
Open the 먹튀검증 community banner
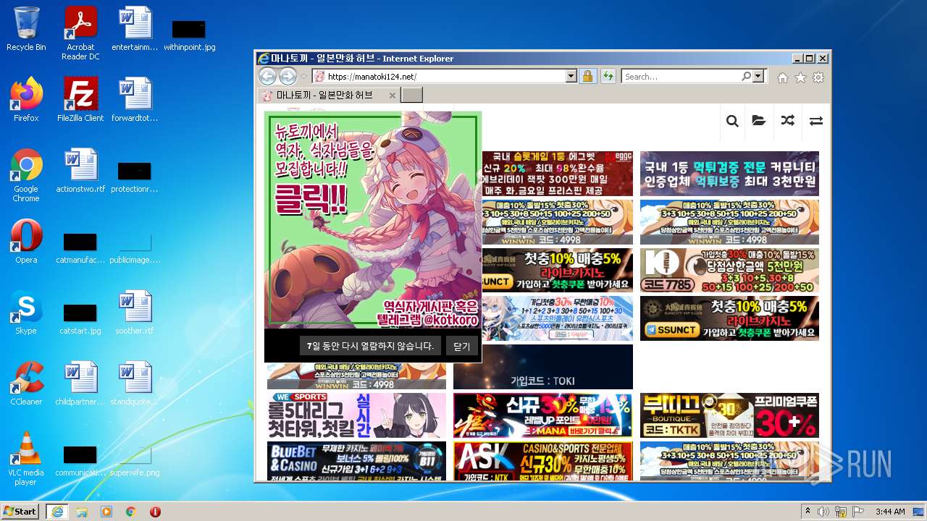pyautogui.click(x=729, y=174)
